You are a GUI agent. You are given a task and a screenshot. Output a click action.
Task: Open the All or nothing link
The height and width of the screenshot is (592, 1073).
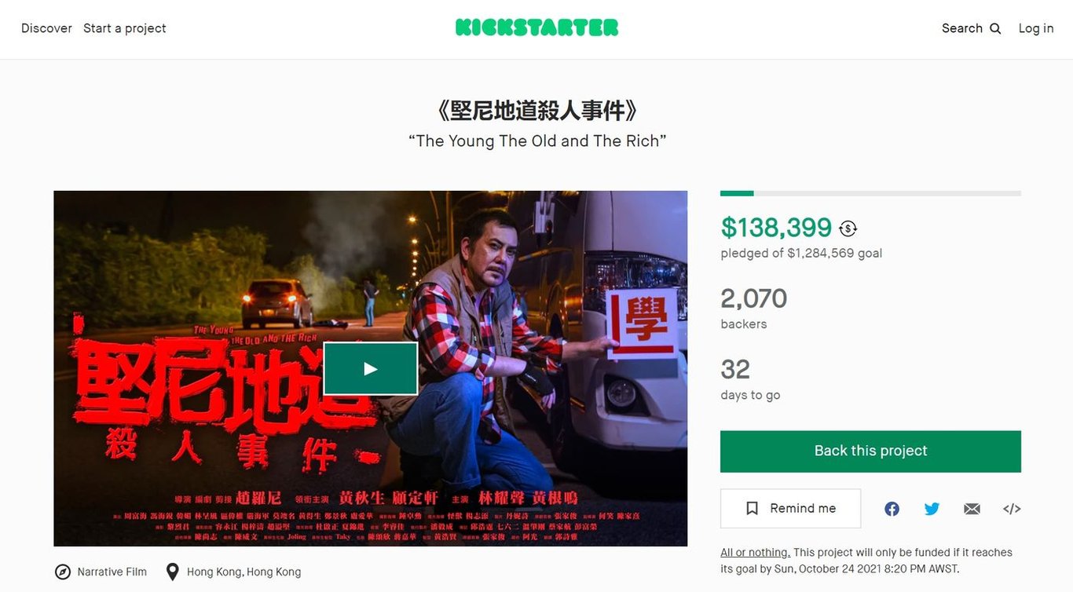tap(756, 552)
